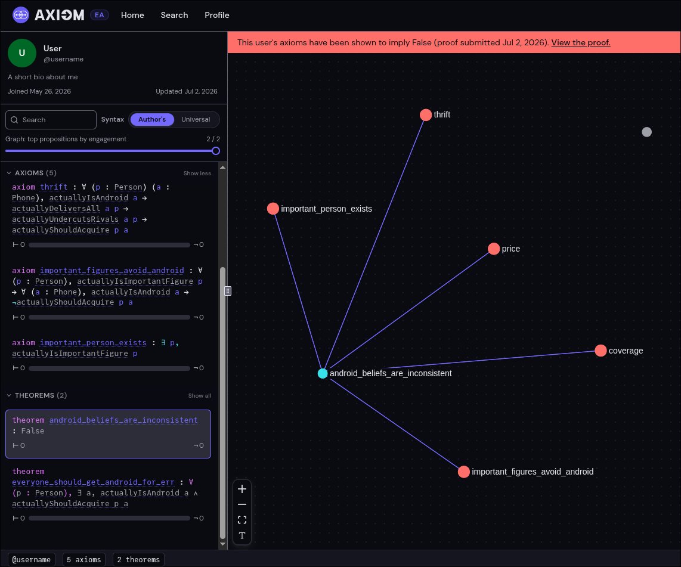Click the Axiom logo icon

click(20, 15)
